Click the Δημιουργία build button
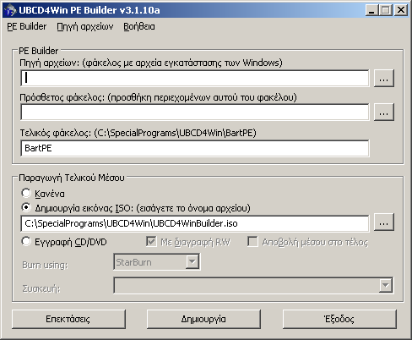This screenshot has height=340, width=412. pyautogui.click(x=203, y=319)
